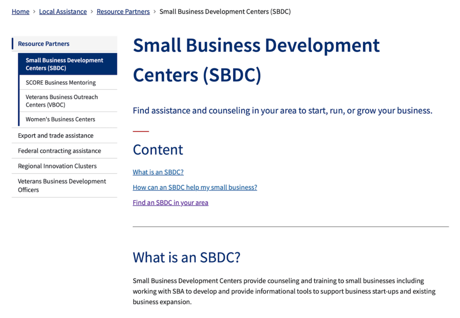Click the current page name in the breadcrumb
460x318 pixels.
pos(225,12)
